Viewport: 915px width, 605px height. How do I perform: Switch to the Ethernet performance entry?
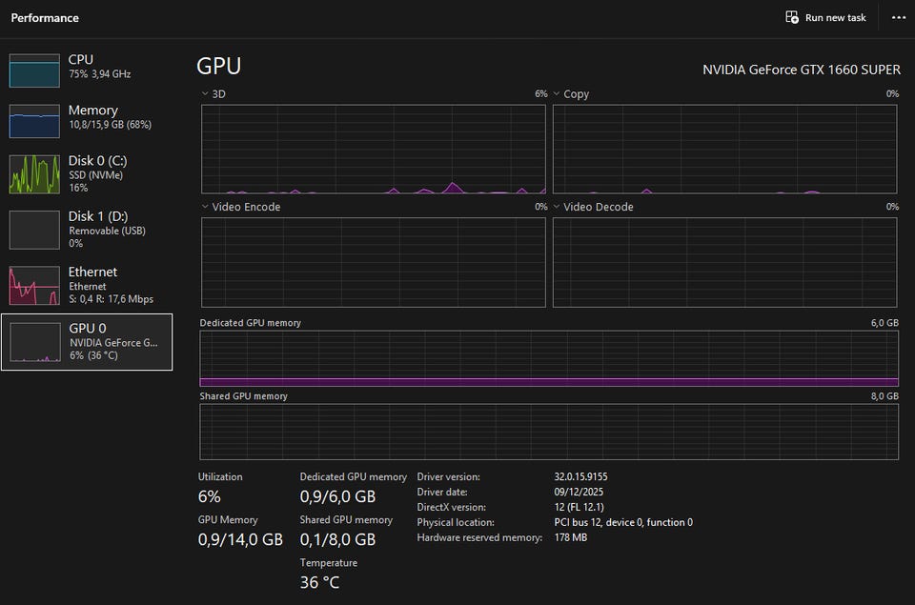87,285
